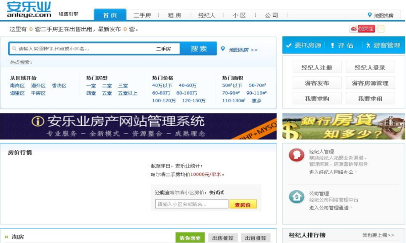Filter by price 80-100万

pyautogui.click(x=186, y=93)
